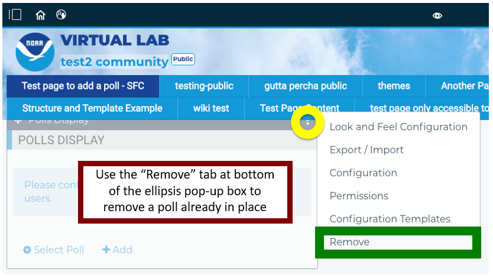Open the wiki test page tab
The height and width of the screenshot is (278, 493).
tap(211, 108)
